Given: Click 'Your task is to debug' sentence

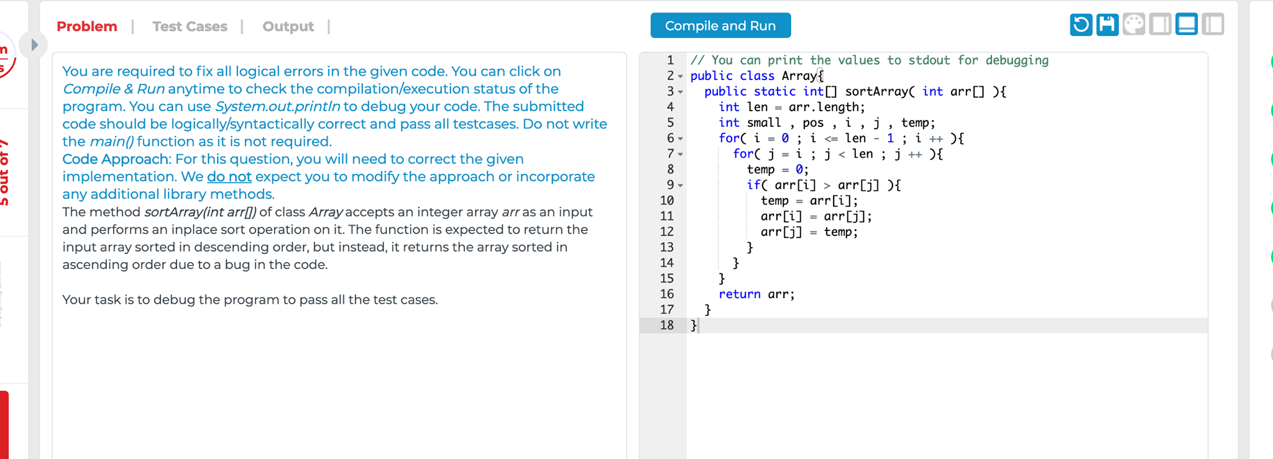Looking at the screenshot, I should (x=250, y=299).
